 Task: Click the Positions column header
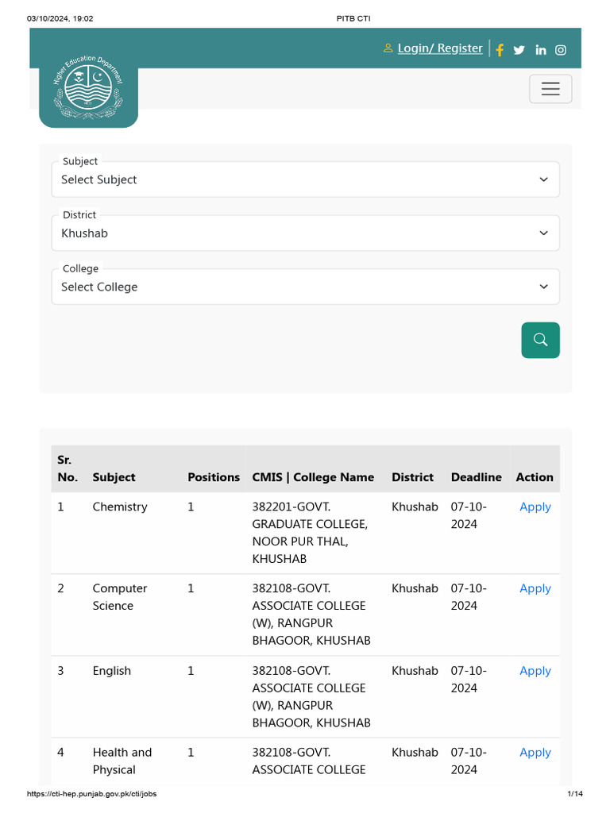pyautogui.click(x=214, y=477)
